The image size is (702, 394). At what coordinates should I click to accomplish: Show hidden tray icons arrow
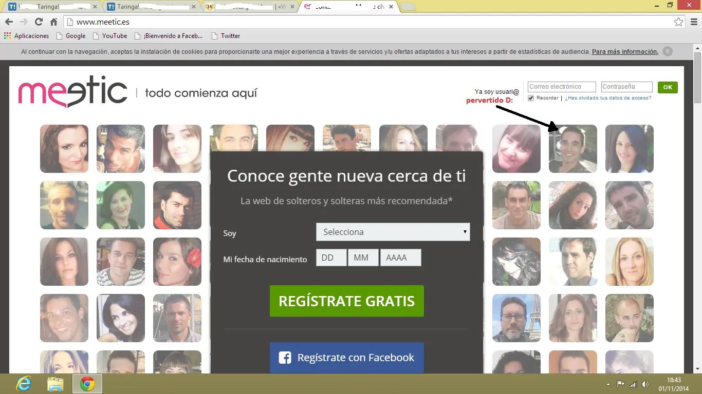point(608,384)
